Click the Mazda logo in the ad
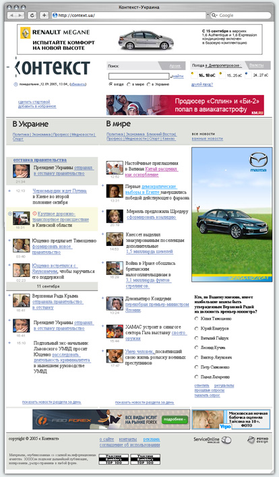Image resolution: width=279 pixels, height=477 pixels. coord(258,162)
